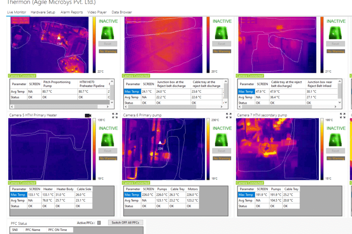Viewport: 352px width, 234px height.
Task: Click Reset under Camera 6 beacon
Action: (x=221, y=151)
